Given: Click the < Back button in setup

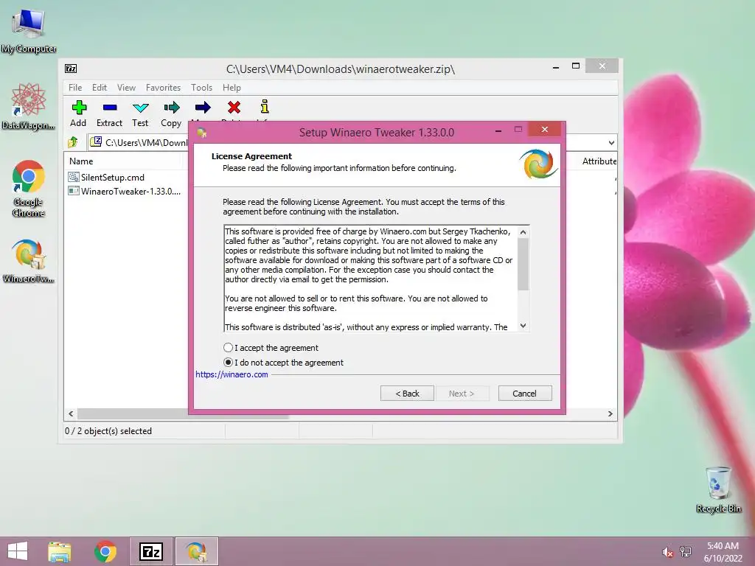Looking at the screenshot, I should click(x=407, y=394).
